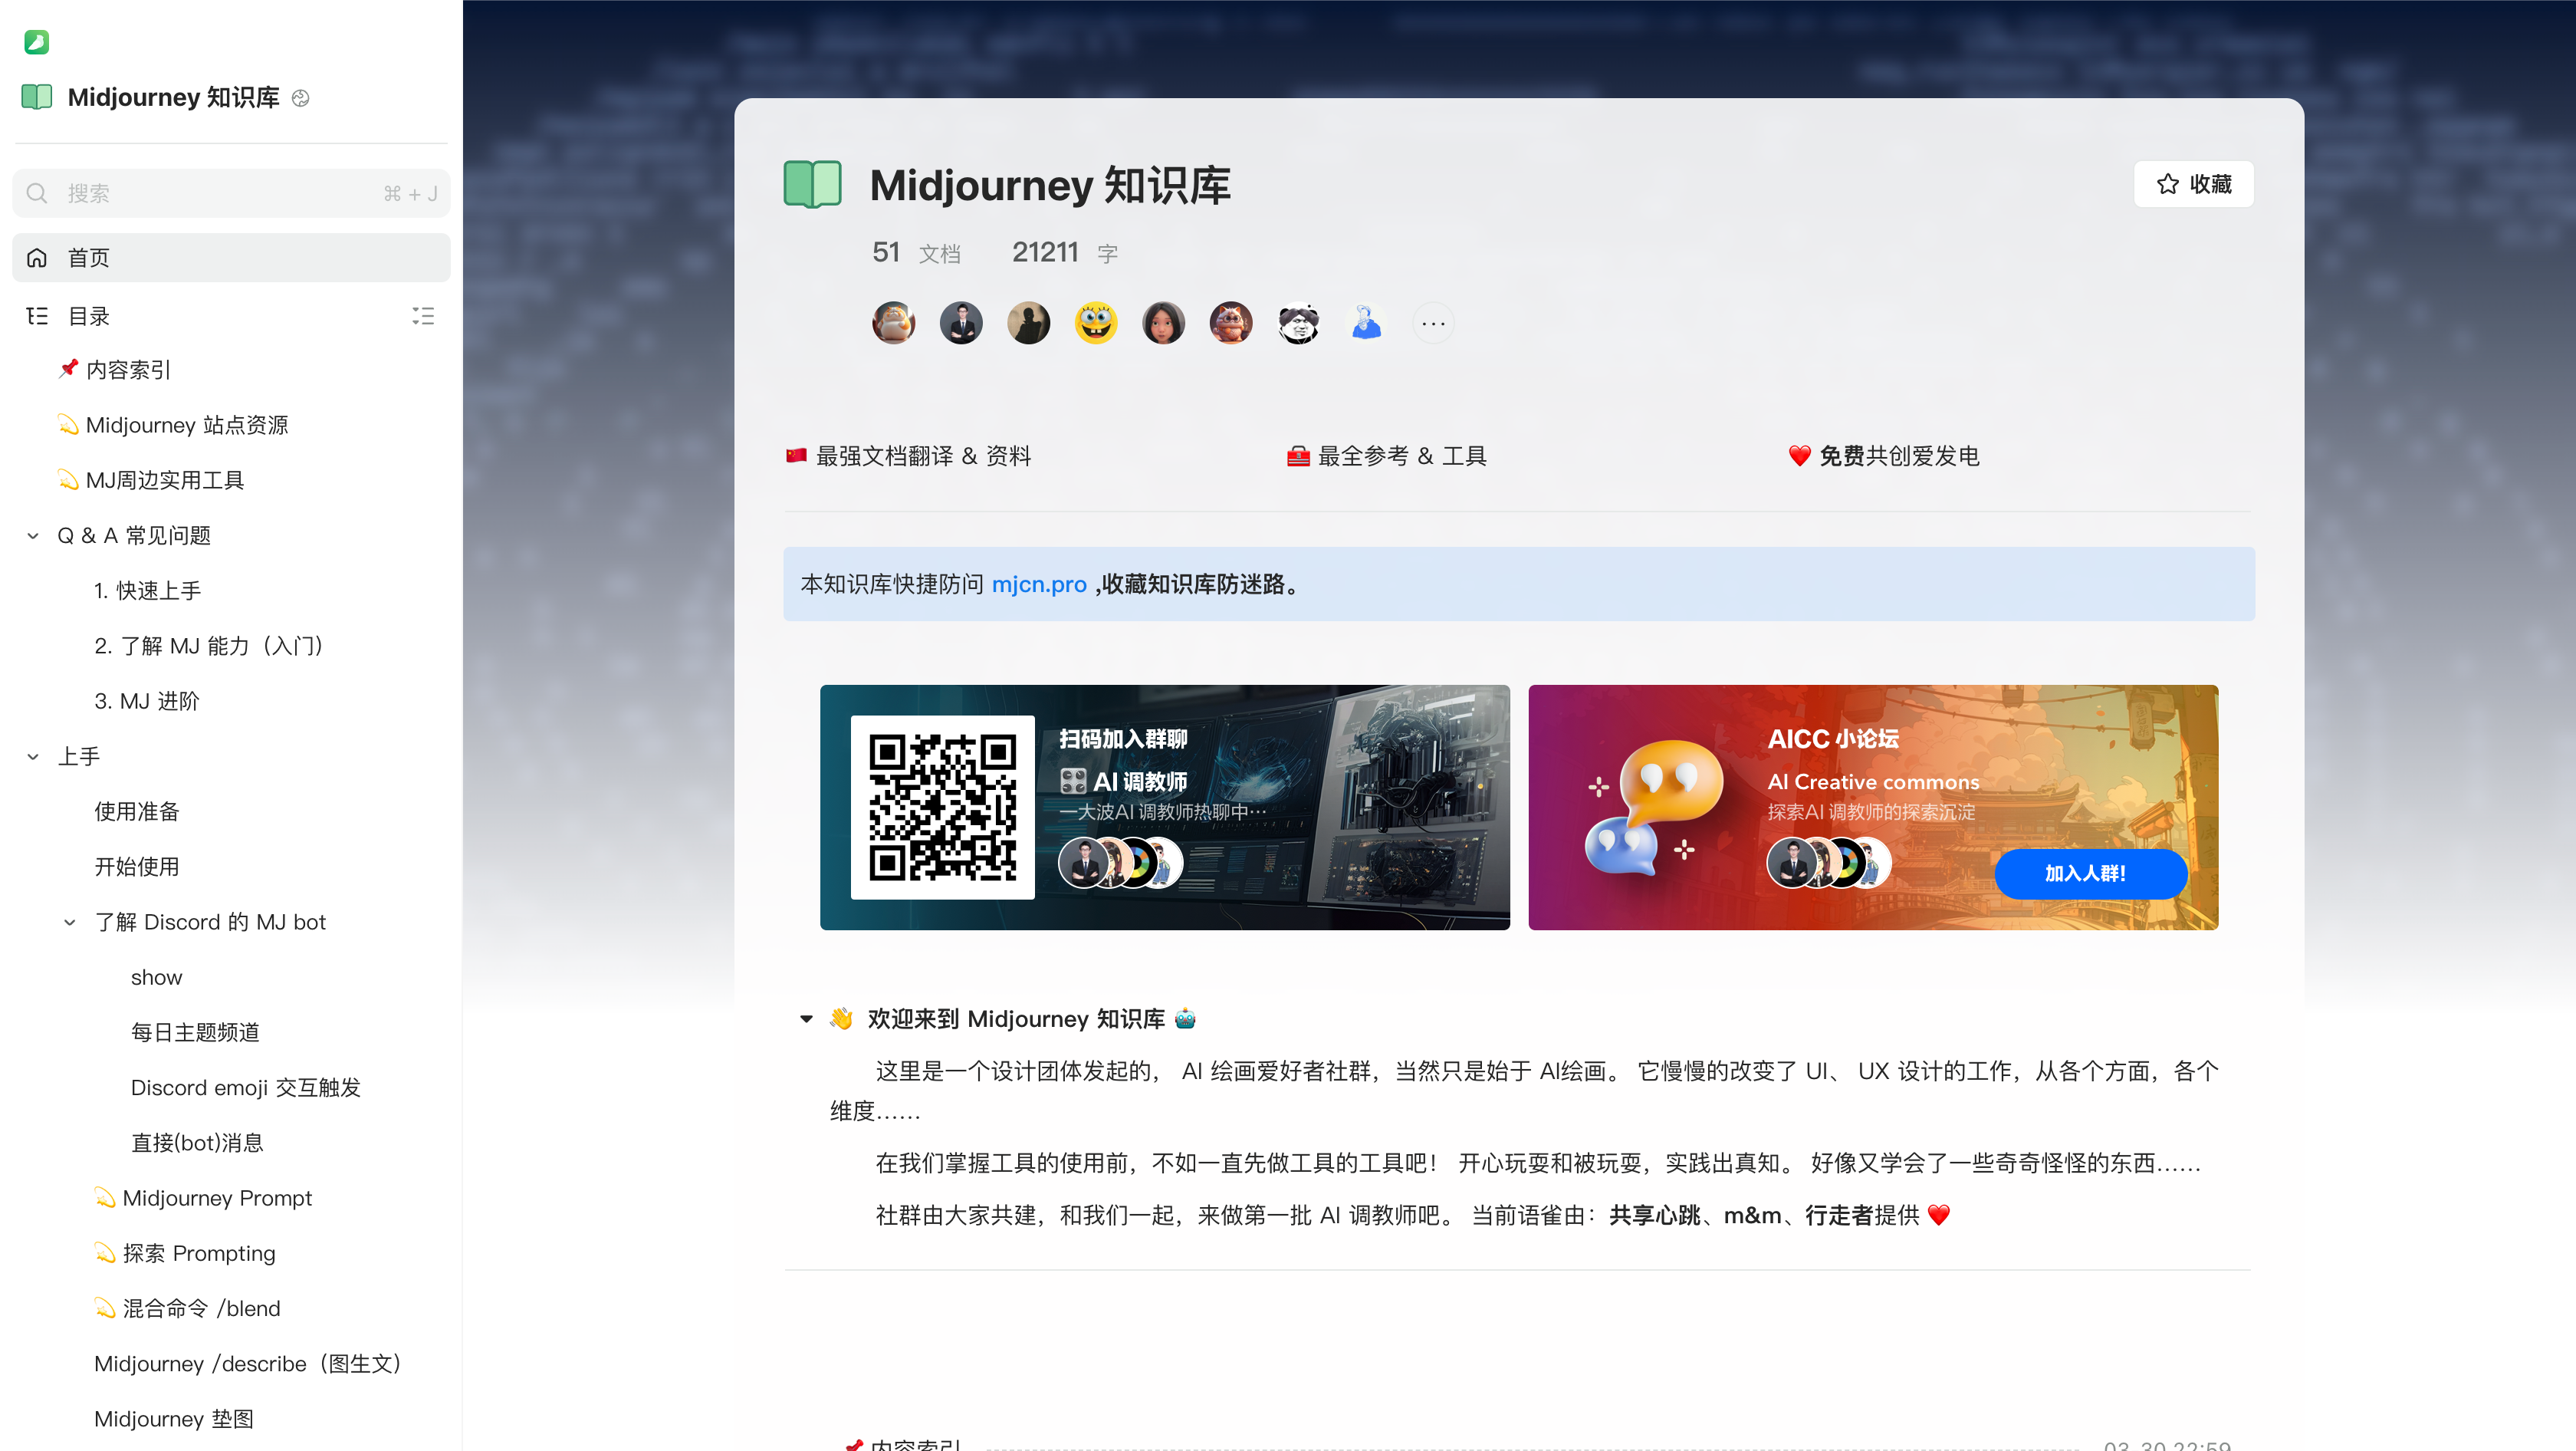
Task: Open the 目录 sidebar item
Action: tap(88, 316)
